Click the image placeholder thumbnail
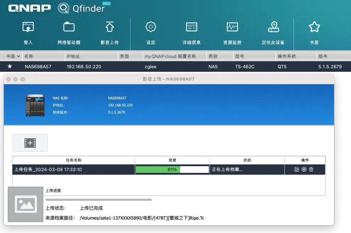This screenshot has width=351, height=233. pyautogui.click(x=26, y=204)
